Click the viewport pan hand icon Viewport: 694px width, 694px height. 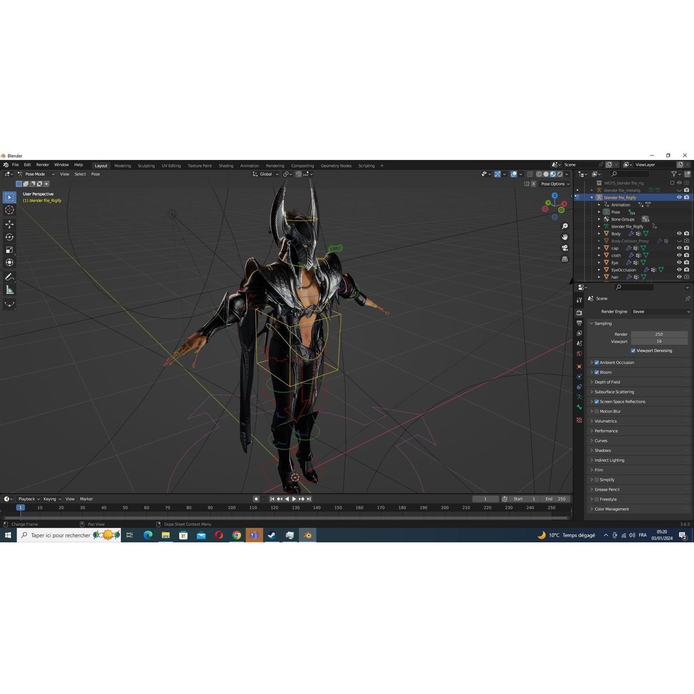tap(565, 237)
